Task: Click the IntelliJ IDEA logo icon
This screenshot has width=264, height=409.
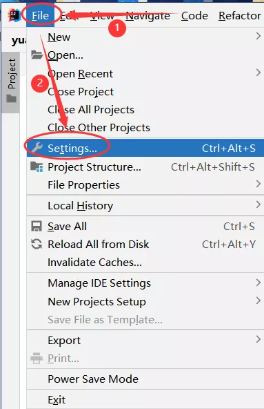Action: click(14, 15)
